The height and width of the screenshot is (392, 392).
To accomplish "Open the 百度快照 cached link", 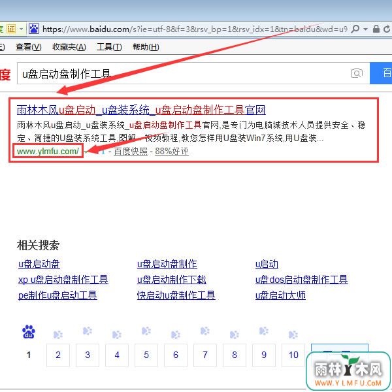I will 131,152.
